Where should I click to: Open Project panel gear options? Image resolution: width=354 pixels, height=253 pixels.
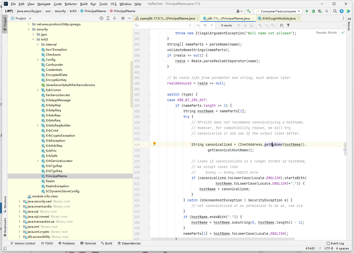[123, 18]
